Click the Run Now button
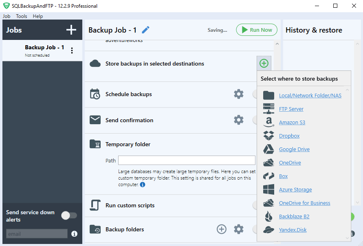The height and width of the screenshot is (246, 363). (257, 30)
